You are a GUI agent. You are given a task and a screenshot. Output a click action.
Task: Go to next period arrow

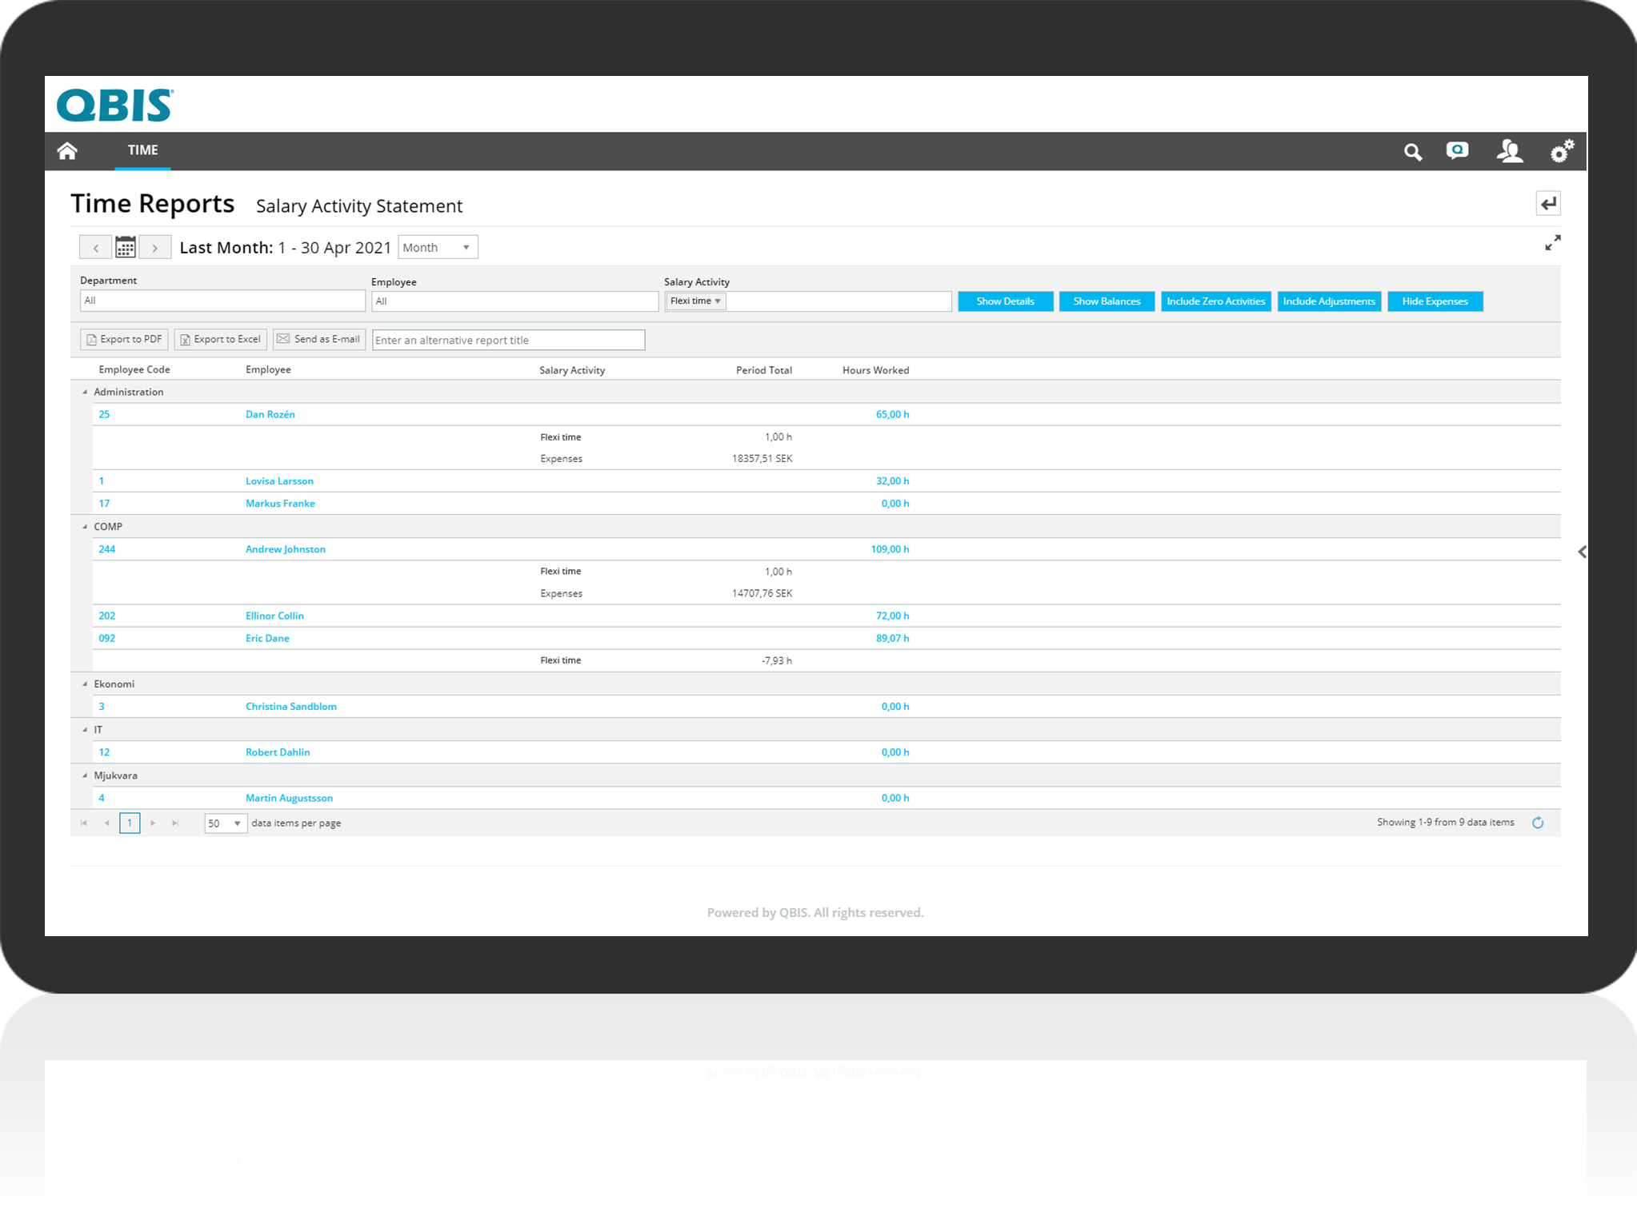(x=155, y=248)
